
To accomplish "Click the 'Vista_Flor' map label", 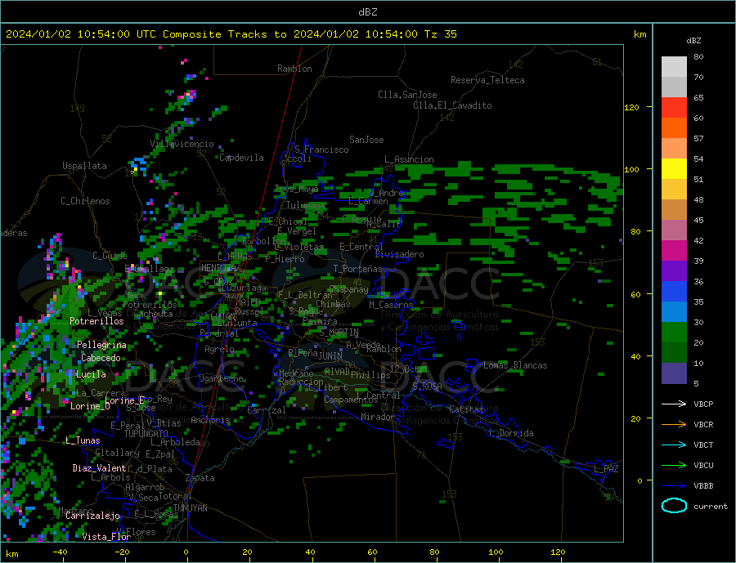I will point(106,537).
